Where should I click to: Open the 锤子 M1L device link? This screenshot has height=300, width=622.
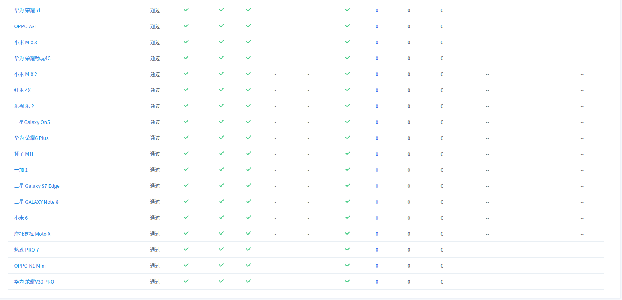coord(25,154)
